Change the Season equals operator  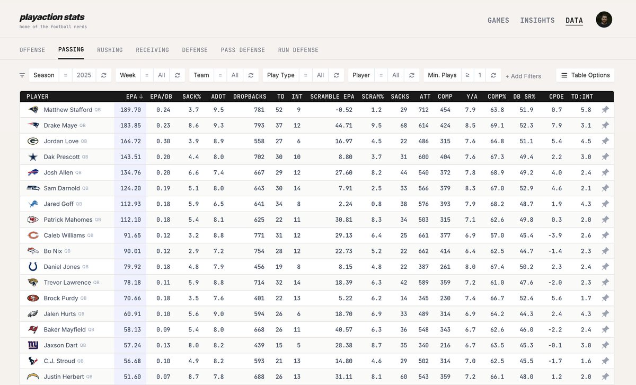(66, 75)
